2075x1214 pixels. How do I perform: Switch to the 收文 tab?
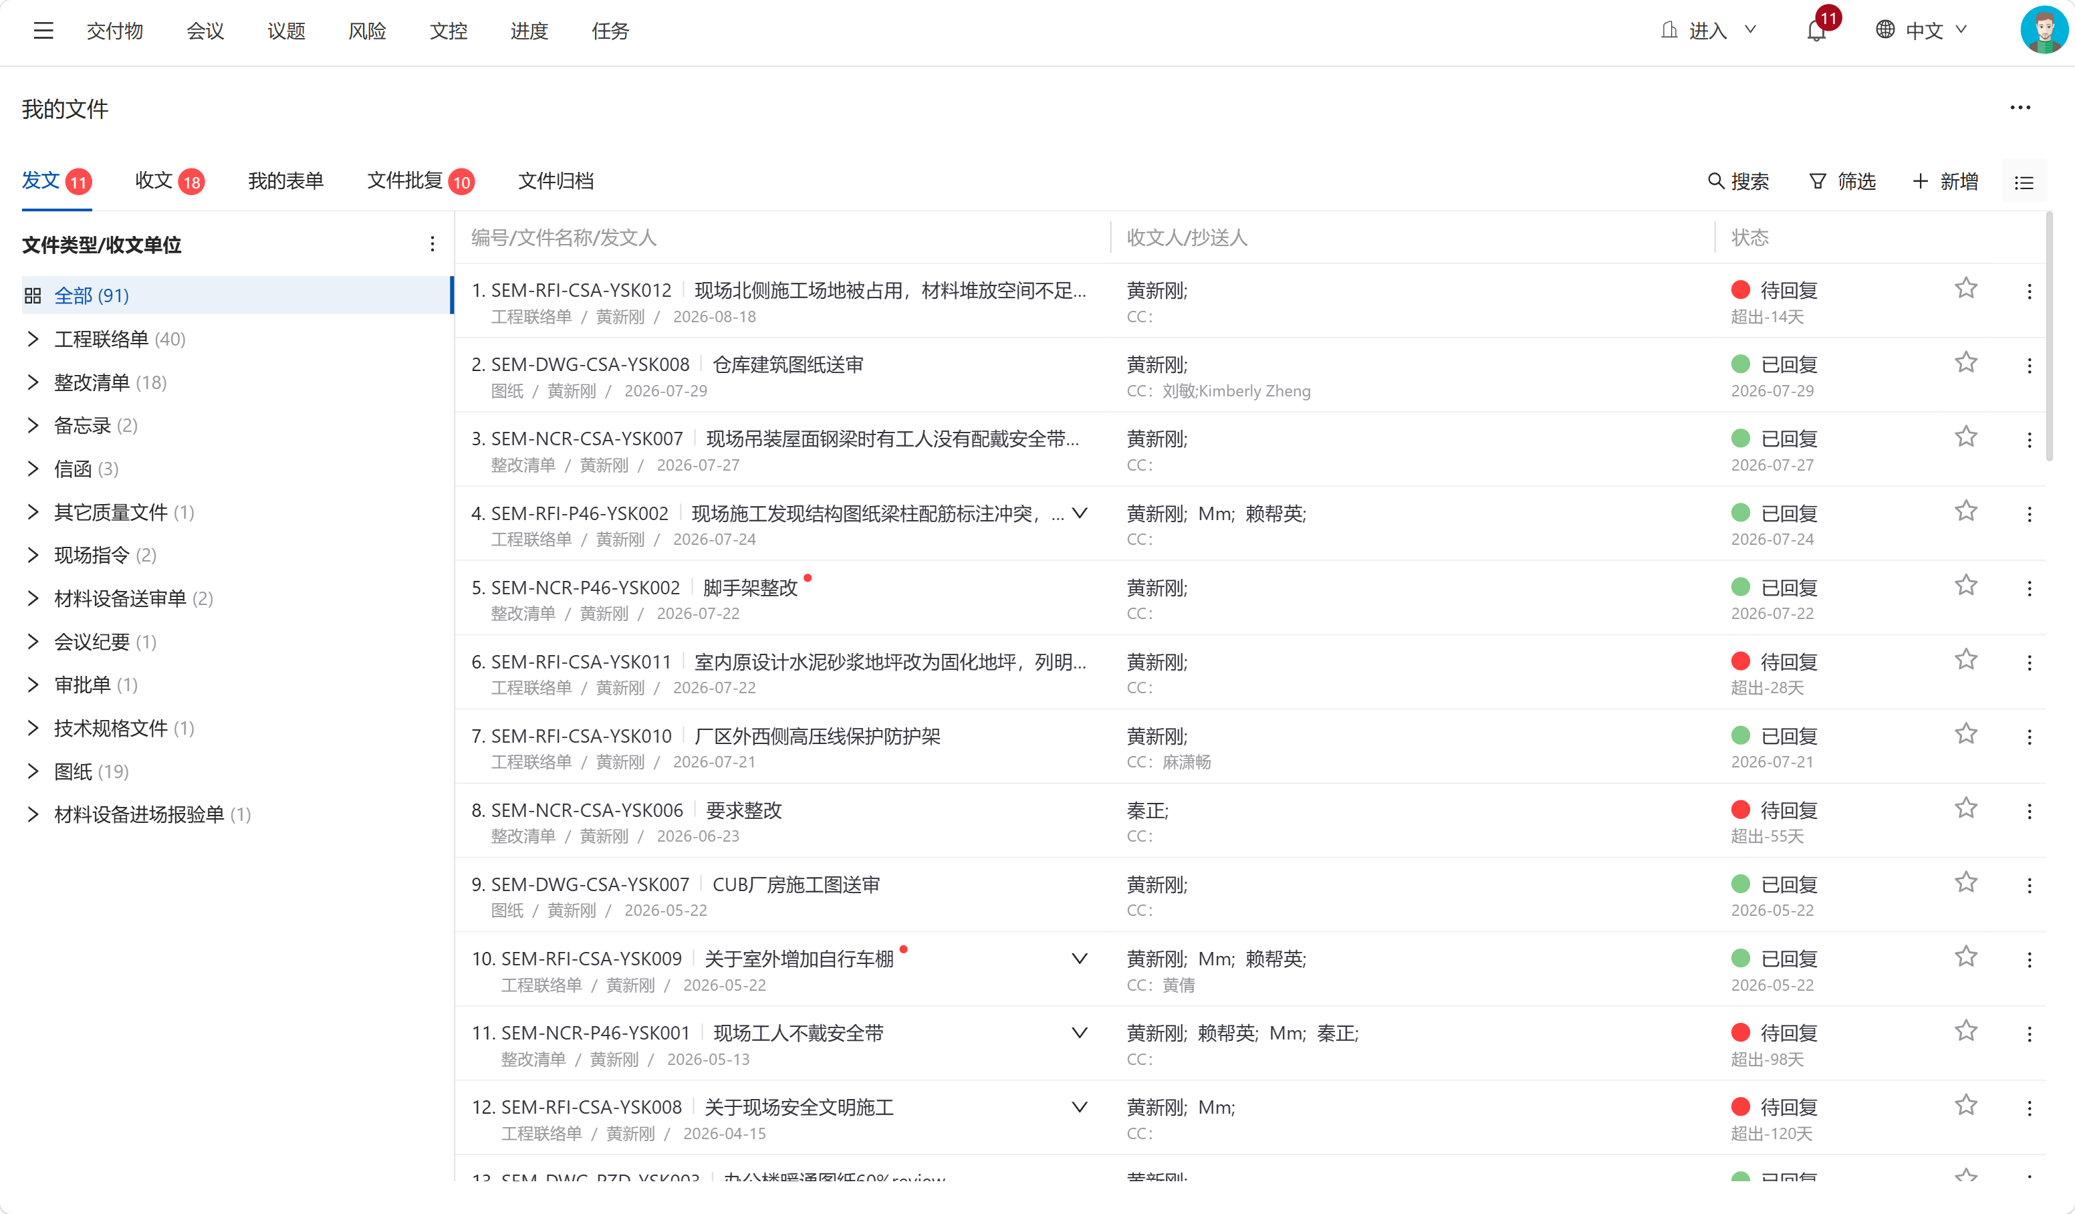(x=169, y=180)
